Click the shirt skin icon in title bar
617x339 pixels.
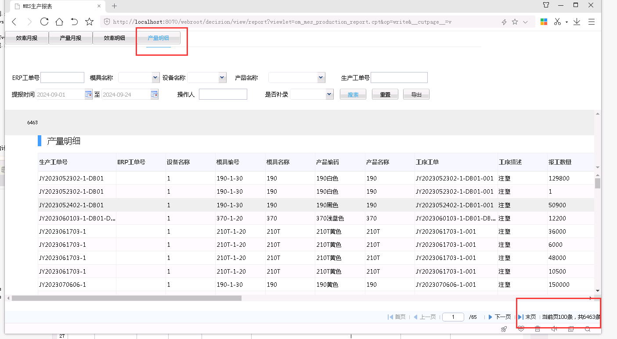pyautogui.click(x=546, y=5)
